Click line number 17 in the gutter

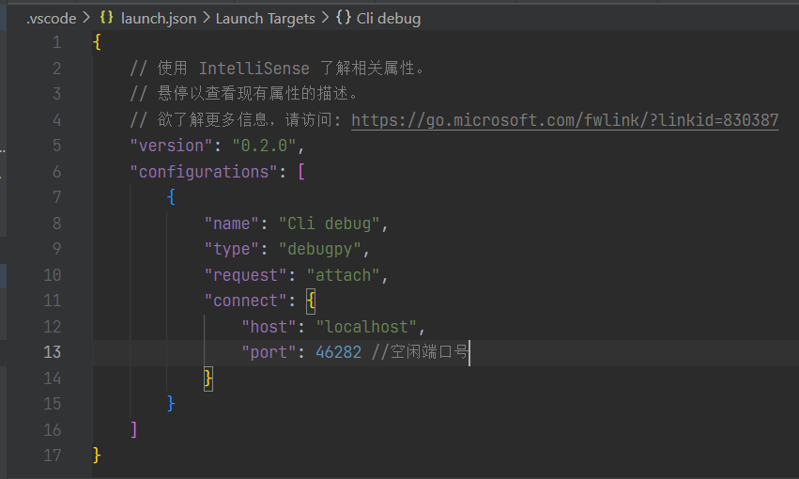pos(53,456)
